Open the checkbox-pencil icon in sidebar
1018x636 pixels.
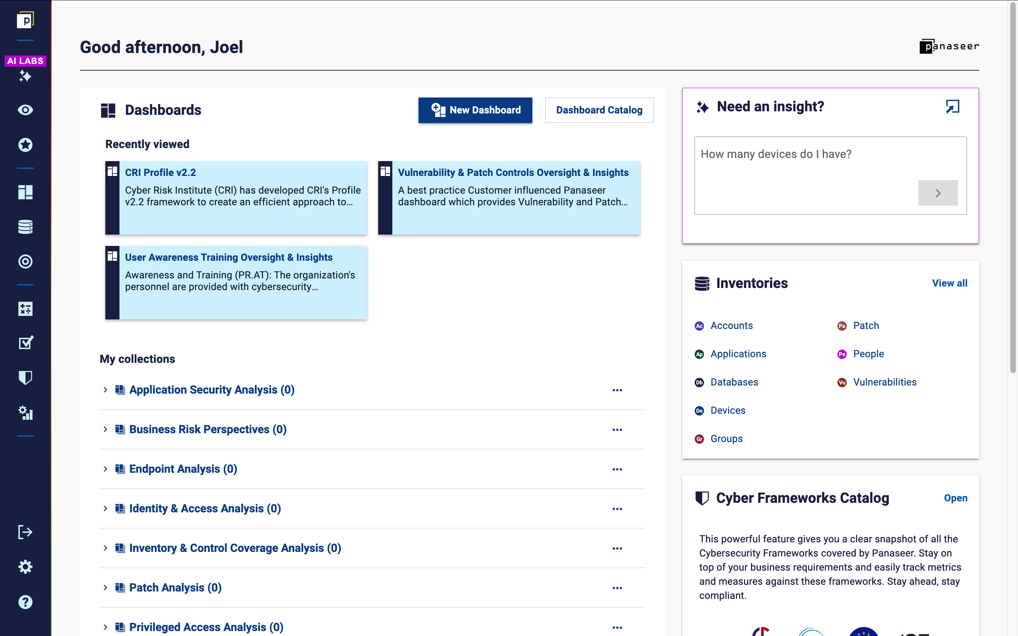25,343
